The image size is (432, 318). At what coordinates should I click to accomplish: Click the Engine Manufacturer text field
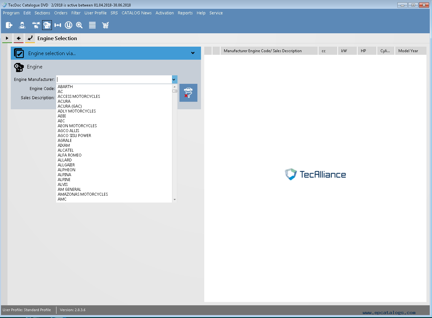[114, 79]
